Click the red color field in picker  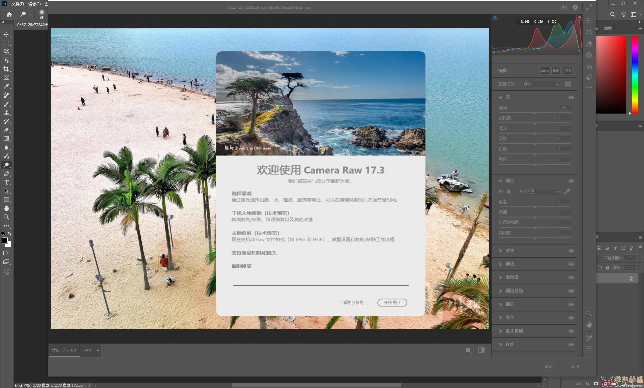click(611, 75)
